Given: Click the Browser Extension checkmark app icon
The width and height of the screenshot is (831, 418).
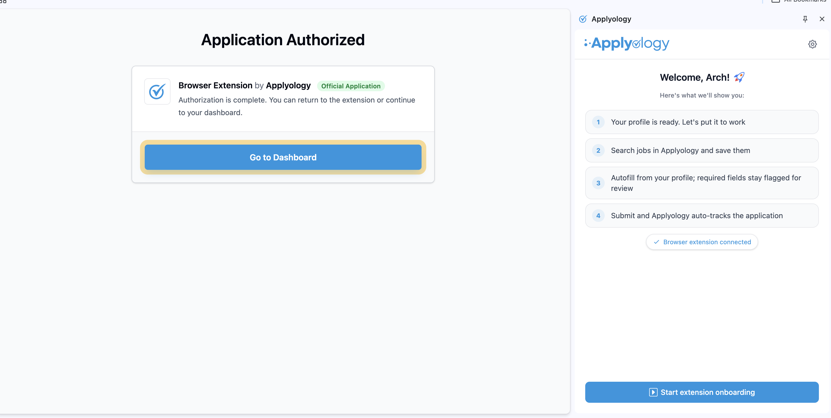Looking at the screenshot, I should [157, 91].
